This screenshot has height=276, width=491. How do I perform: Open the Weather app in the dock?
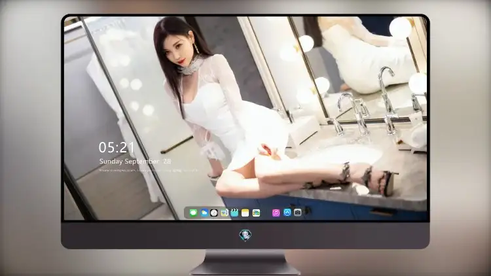(204, 213)
